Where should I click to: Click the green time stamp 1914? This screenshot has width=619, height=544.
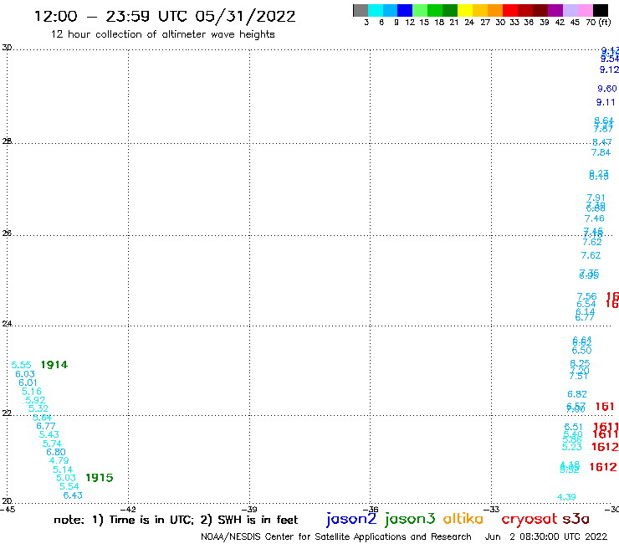point(54,365)
